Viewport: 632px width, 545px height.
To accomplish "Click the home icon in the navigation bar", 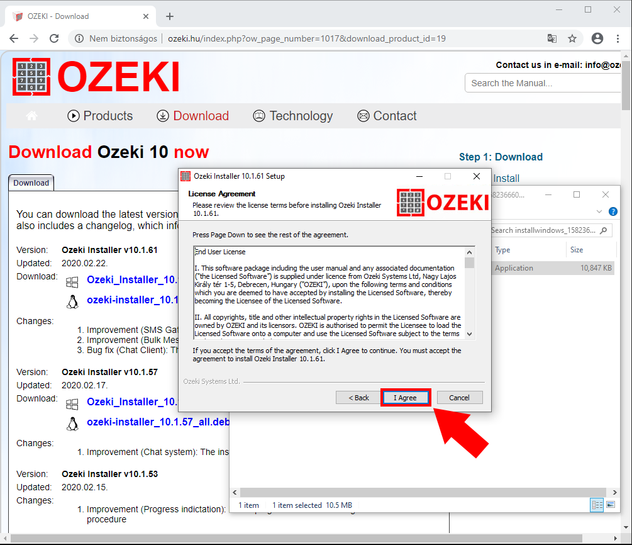I will coord(32,116).
